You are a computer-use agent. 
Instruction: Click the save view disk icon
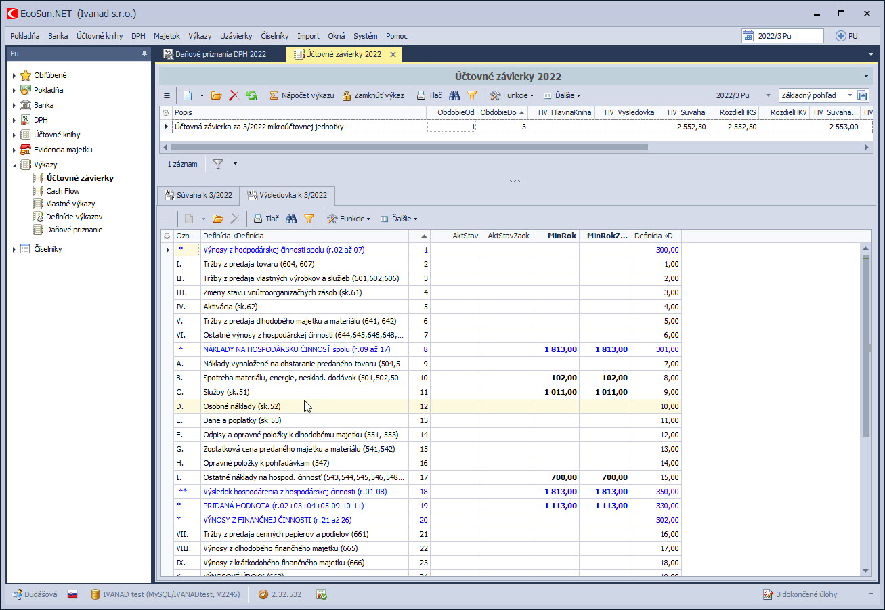click(x=862, y=95)
